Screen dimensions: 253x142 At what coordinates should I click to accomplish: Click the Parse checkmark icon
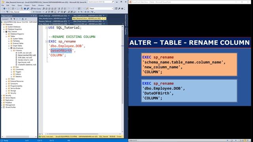tap(46, 12)
